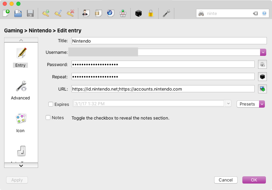Click the Cancel button

point(226,180)
